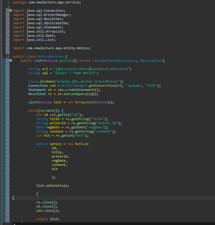Click the getConnection method call
This screenshot has width=215, height=225.
coord(101,86)
